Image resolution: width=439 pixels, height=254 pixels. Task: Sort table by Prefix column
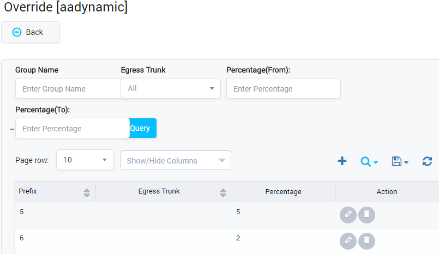(x=86, y=192)
